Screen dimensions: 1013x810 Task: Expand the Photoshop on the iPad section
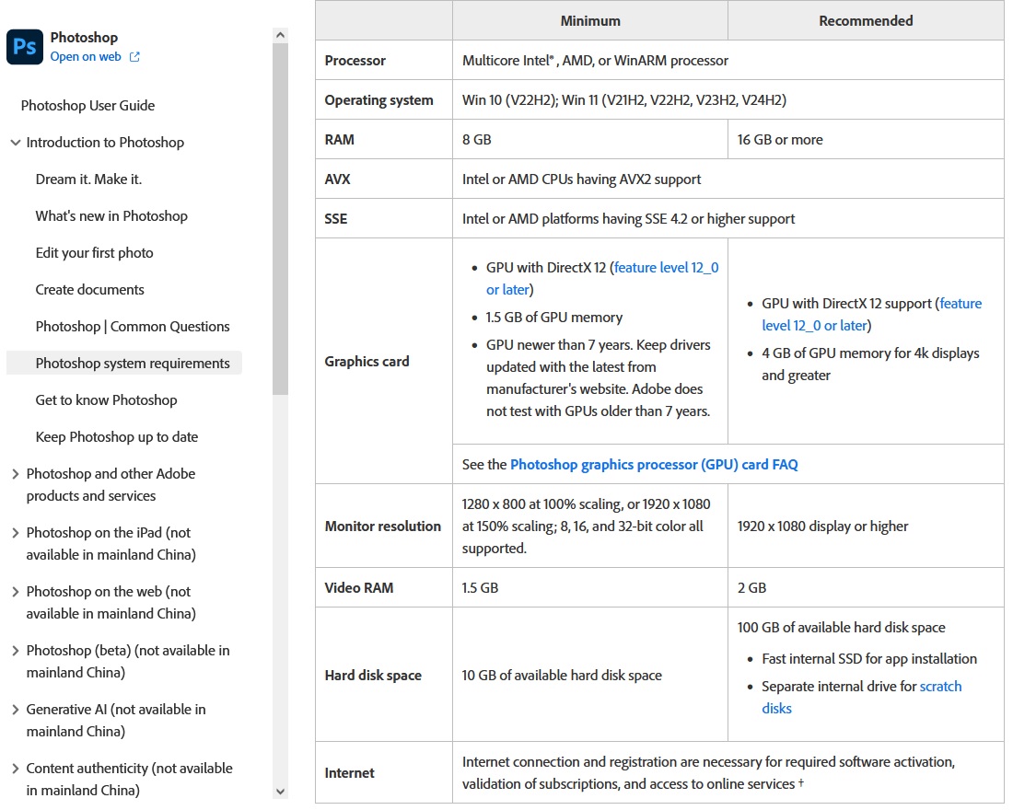16,533
